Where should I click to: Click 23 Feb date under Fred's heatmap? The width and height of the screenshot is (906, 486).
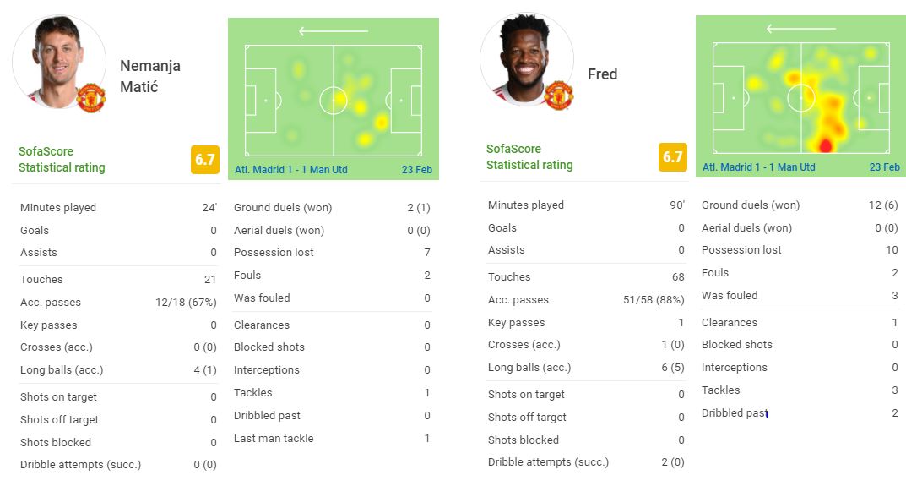884,167
